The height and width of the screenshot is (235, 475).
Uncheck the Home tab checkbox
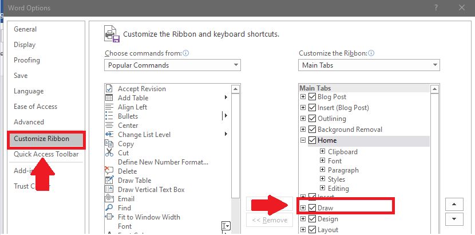click(x=312, y=140)
